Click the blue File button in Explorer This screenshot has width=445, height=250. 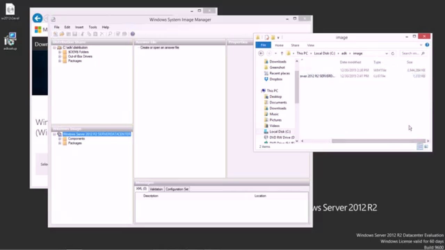pos(263,45)
